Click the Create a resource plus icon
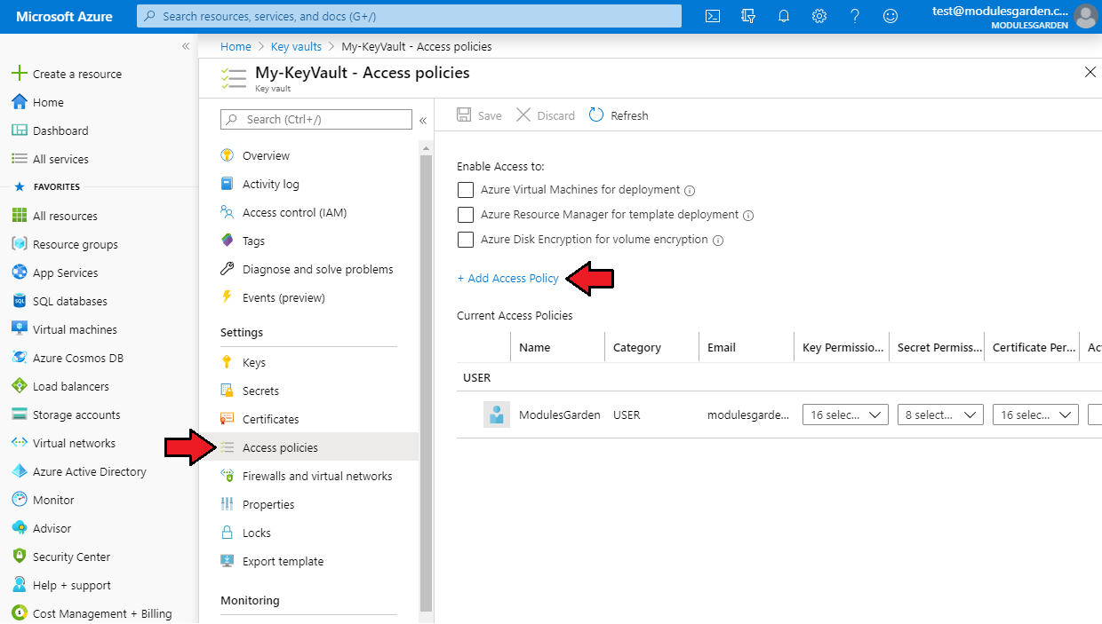 tap(19, 74)
